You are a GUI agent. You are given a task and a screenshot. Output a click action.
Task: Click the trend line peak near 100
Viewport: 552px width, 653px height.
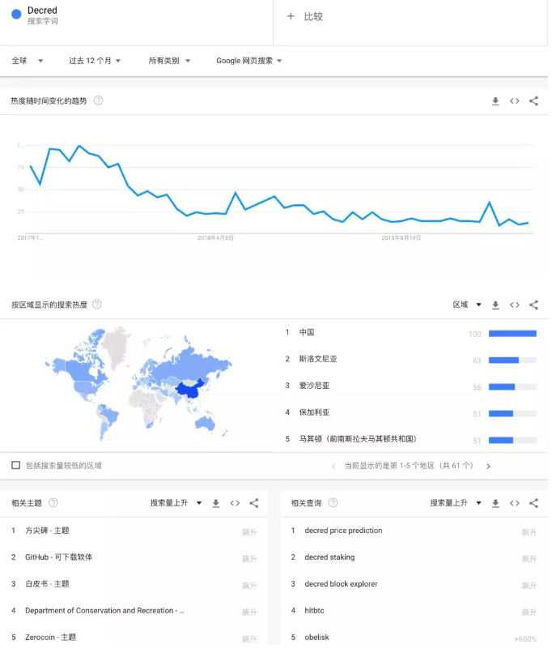tap(80, 147)
